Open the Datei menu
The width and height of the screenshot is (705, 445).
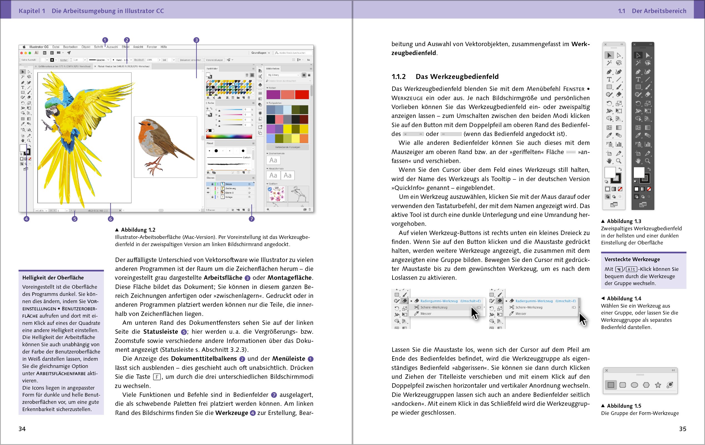click(x=56, y=47)
